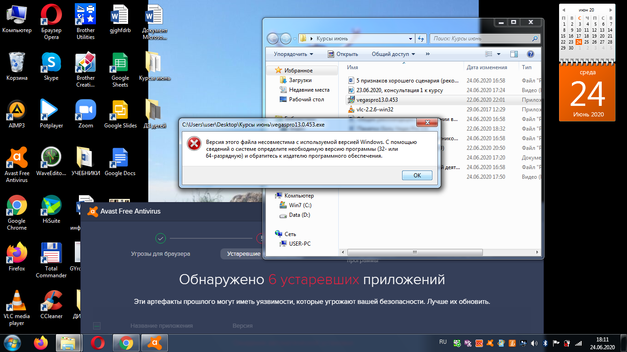The image size is (627, 352).
Task: Open recent pages dropdown next to navigation arrows
Action: tap(294, 39)
